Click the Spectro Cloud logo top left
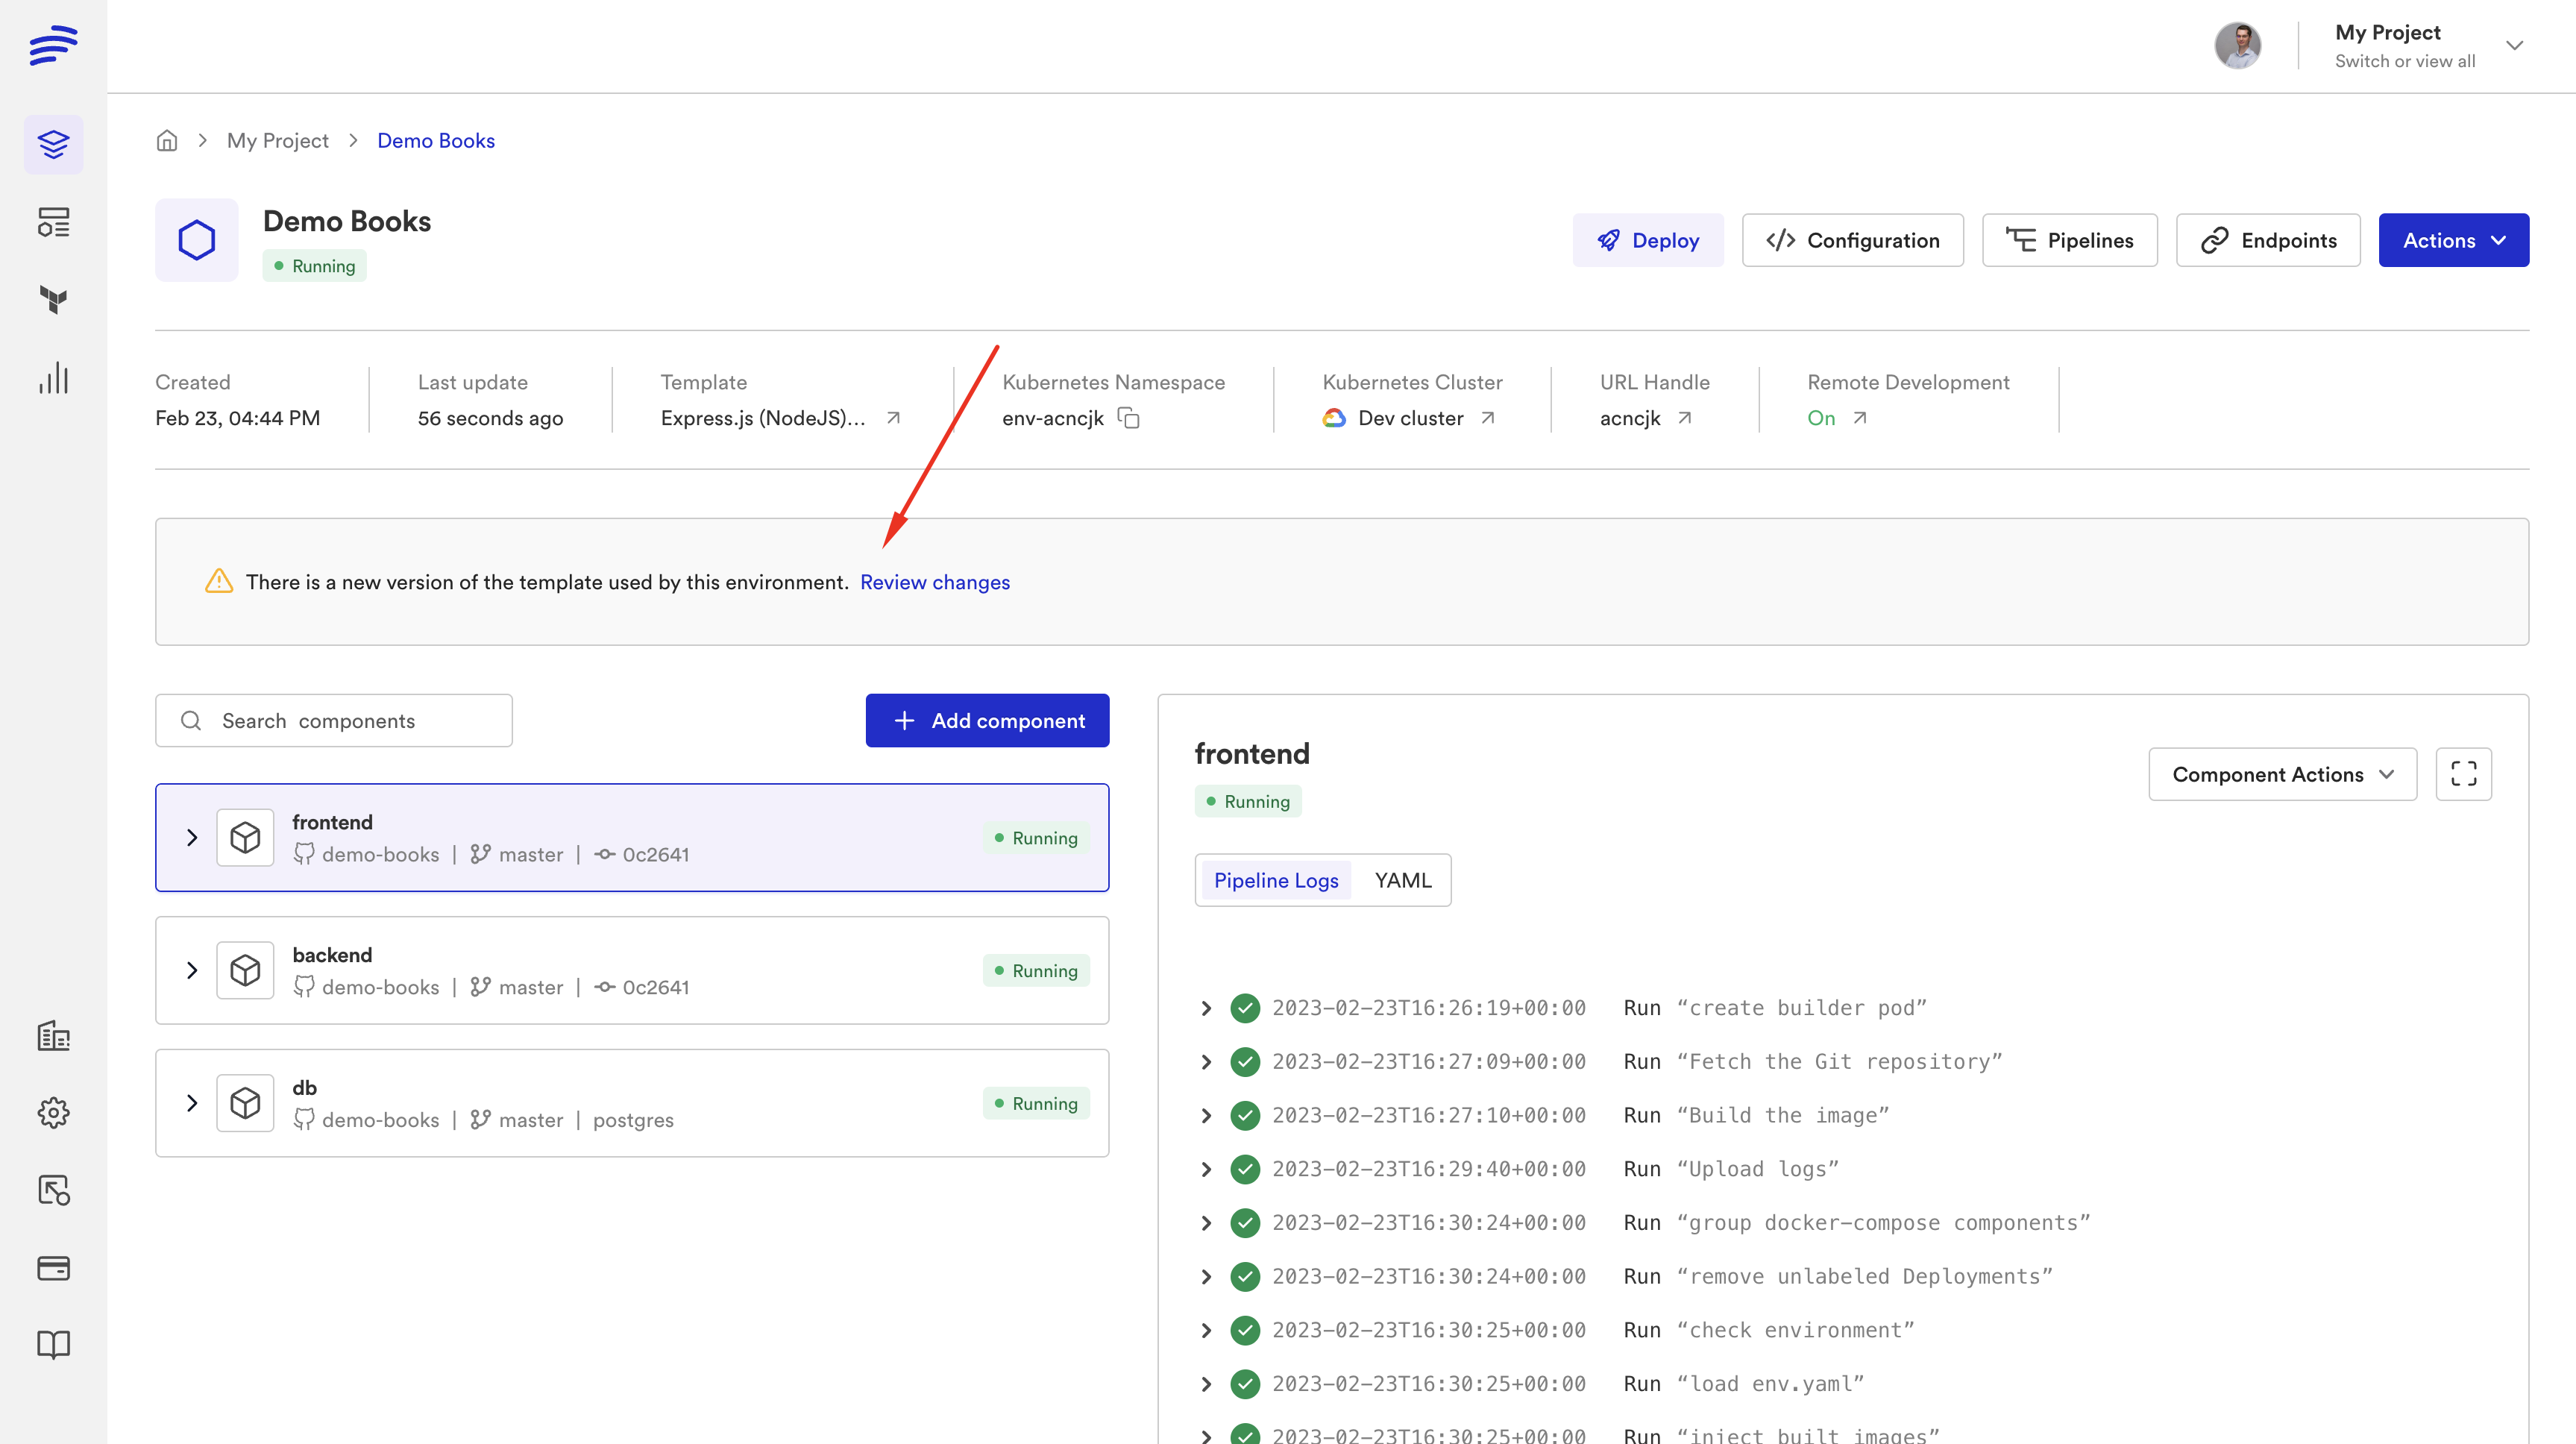This screenshot has width=2576, height=1444. click(52, 45)
